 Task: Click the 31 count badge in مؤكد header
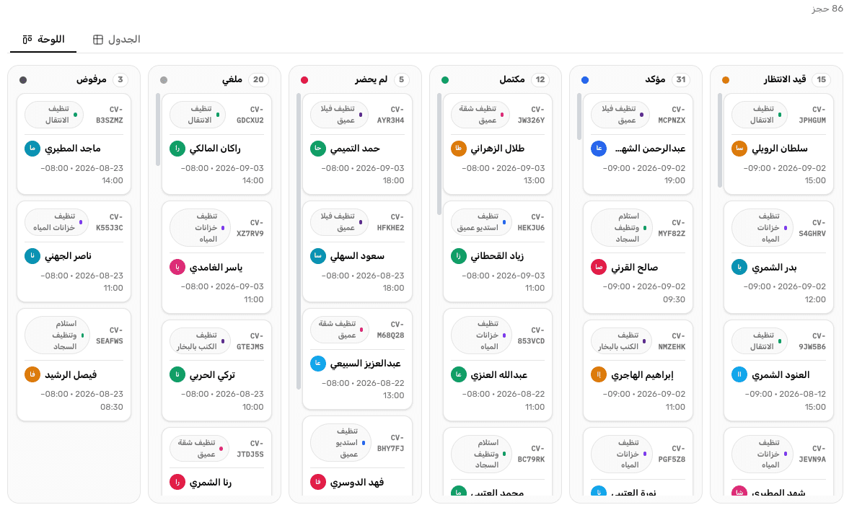(x=680, y=80)
